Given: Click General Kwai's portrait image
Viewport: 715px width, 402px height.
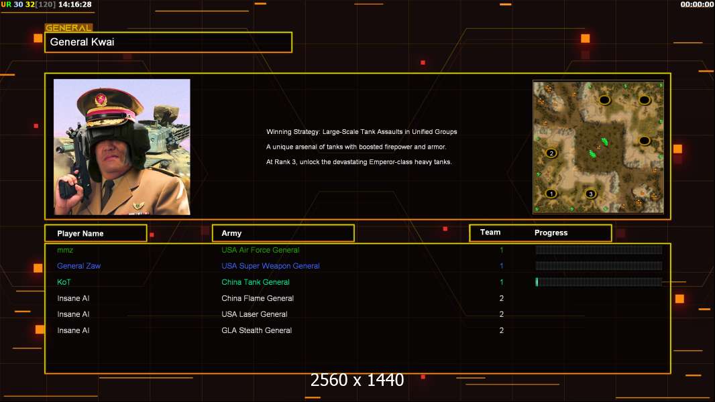Looking at the screenshot, I should coord(121,147).
